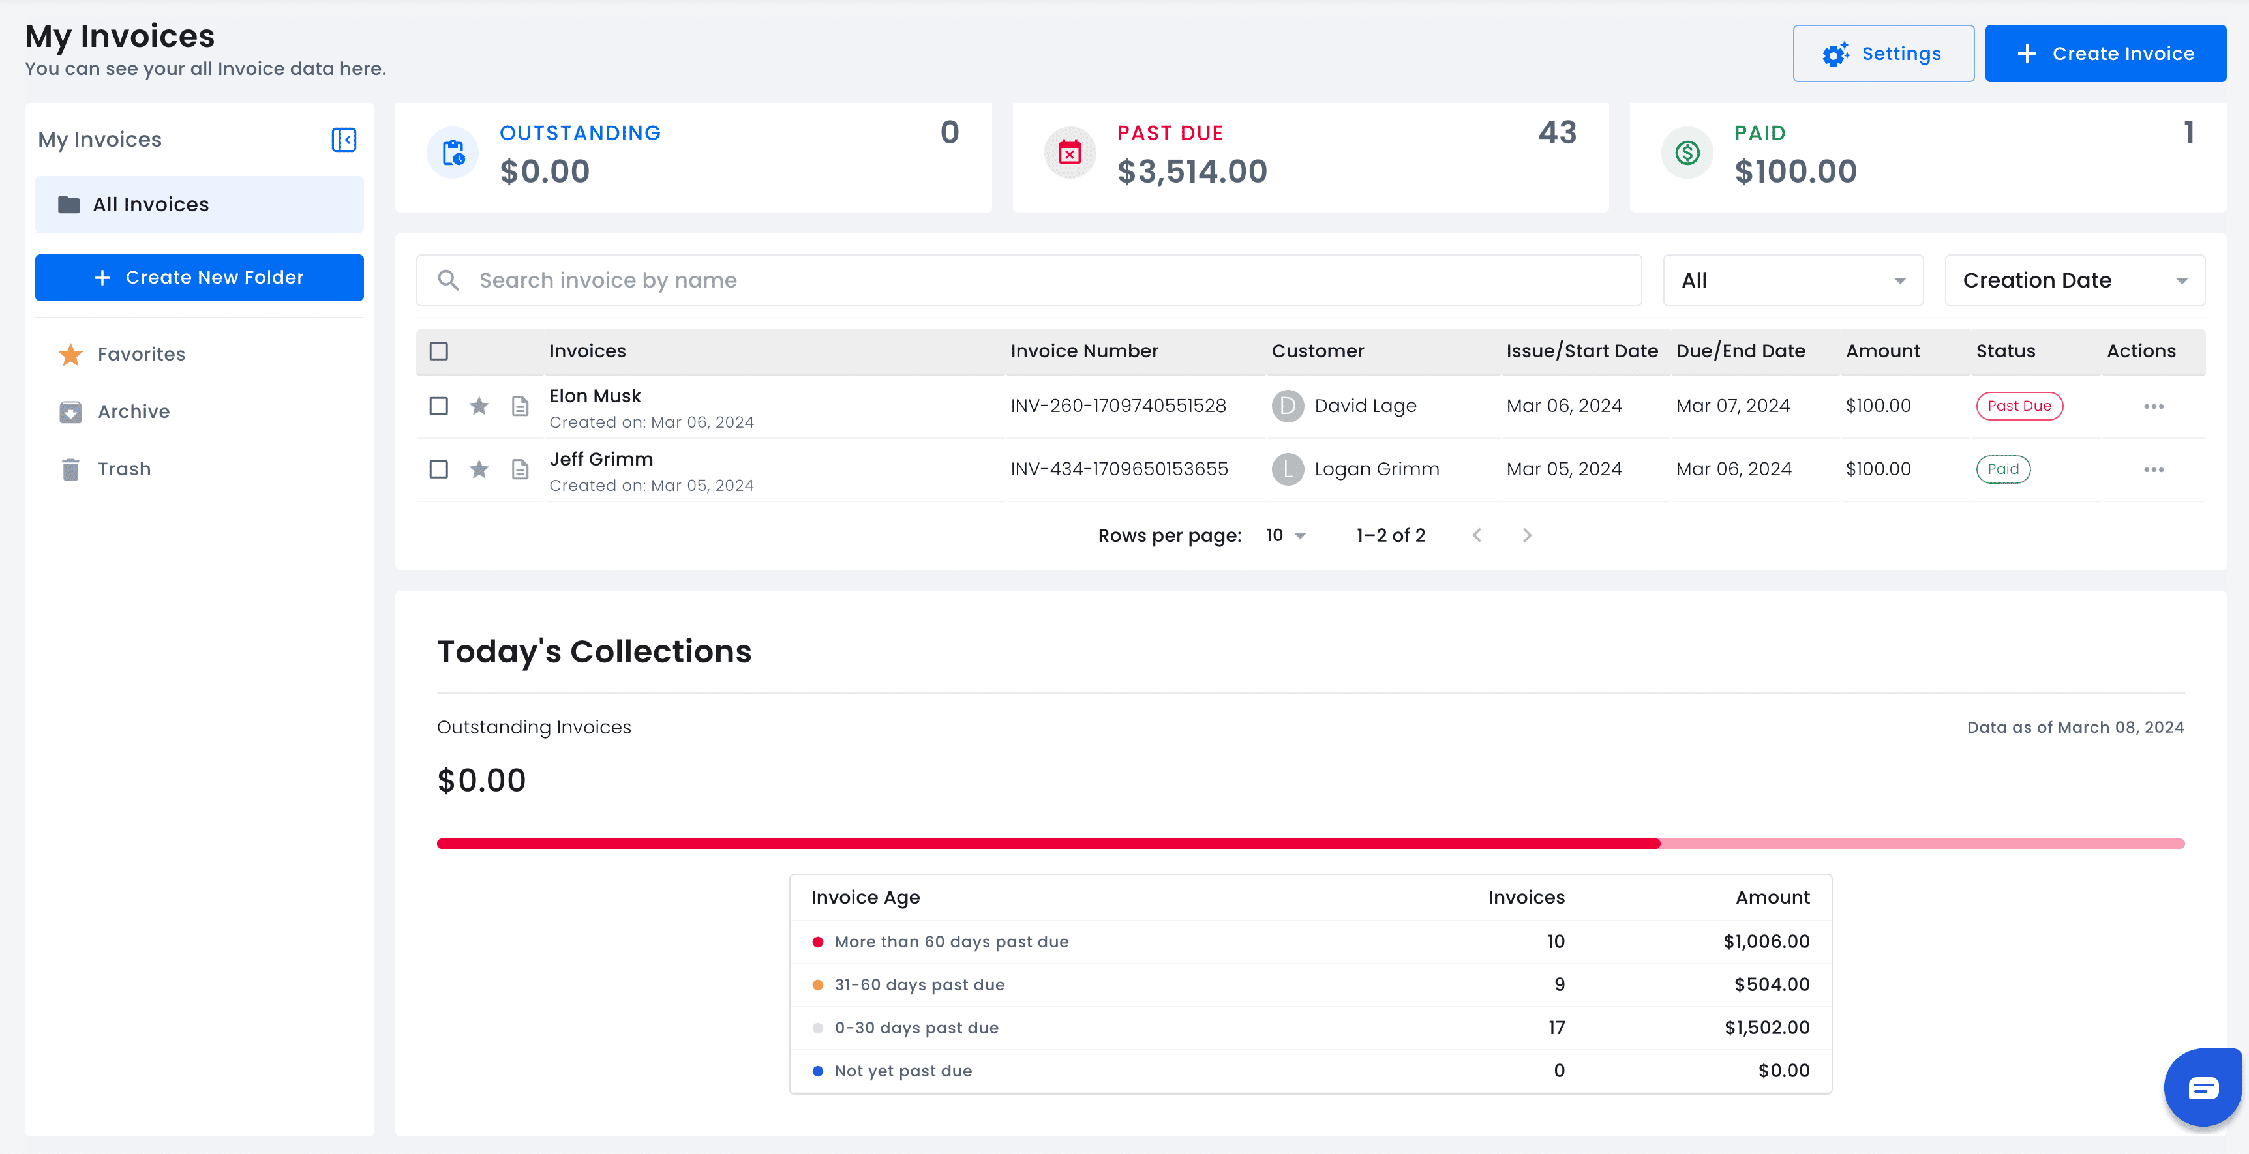Click the invoice document icon for Jeff Grimm
Viewport: 2249px width, 1154px height.
tap(520, 469)
